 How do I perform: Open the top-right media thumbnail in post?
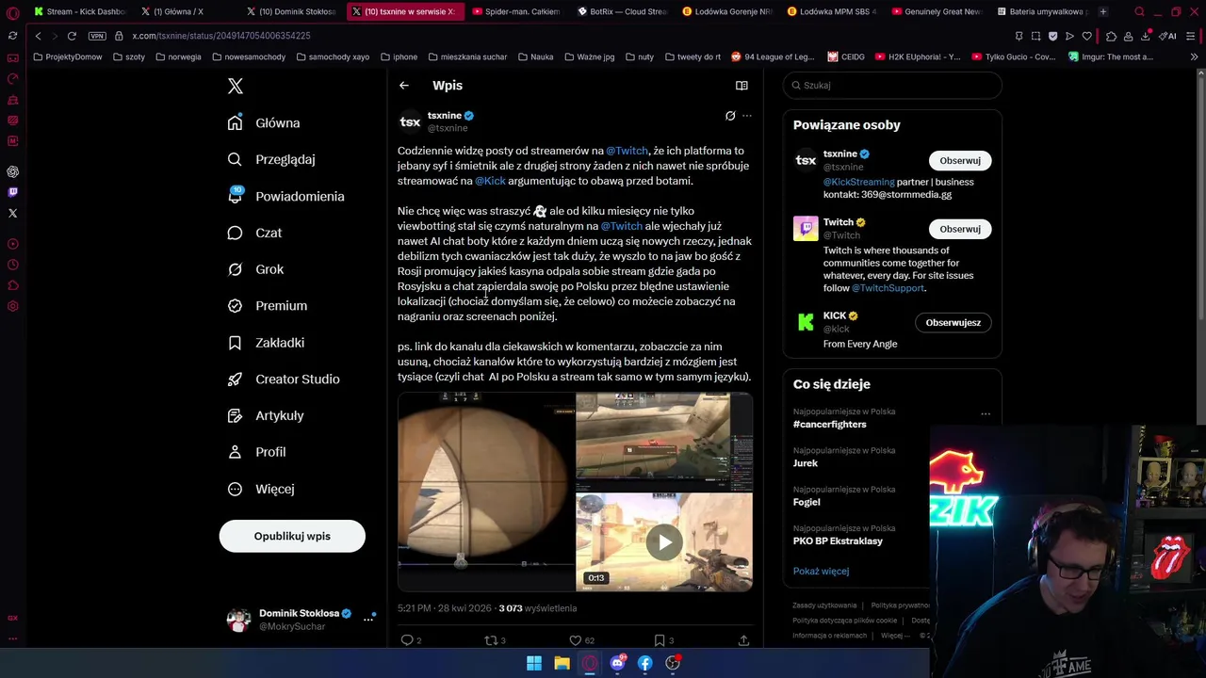pos(664,441)
